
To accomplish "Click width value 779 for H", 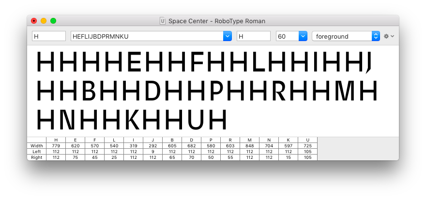I will click(x=56, y=146).
